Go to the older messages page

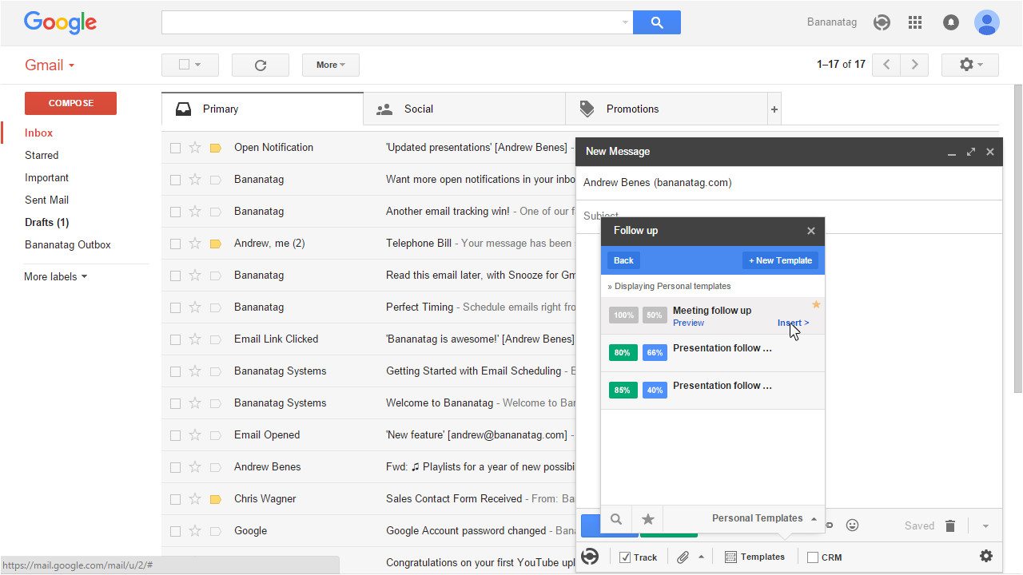click(915, 65)
